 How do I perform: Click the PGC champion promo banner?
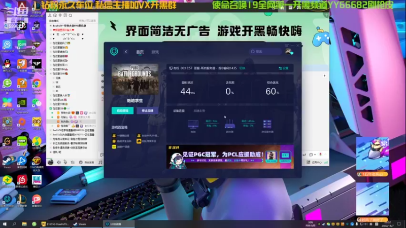[x=230, y=157]
